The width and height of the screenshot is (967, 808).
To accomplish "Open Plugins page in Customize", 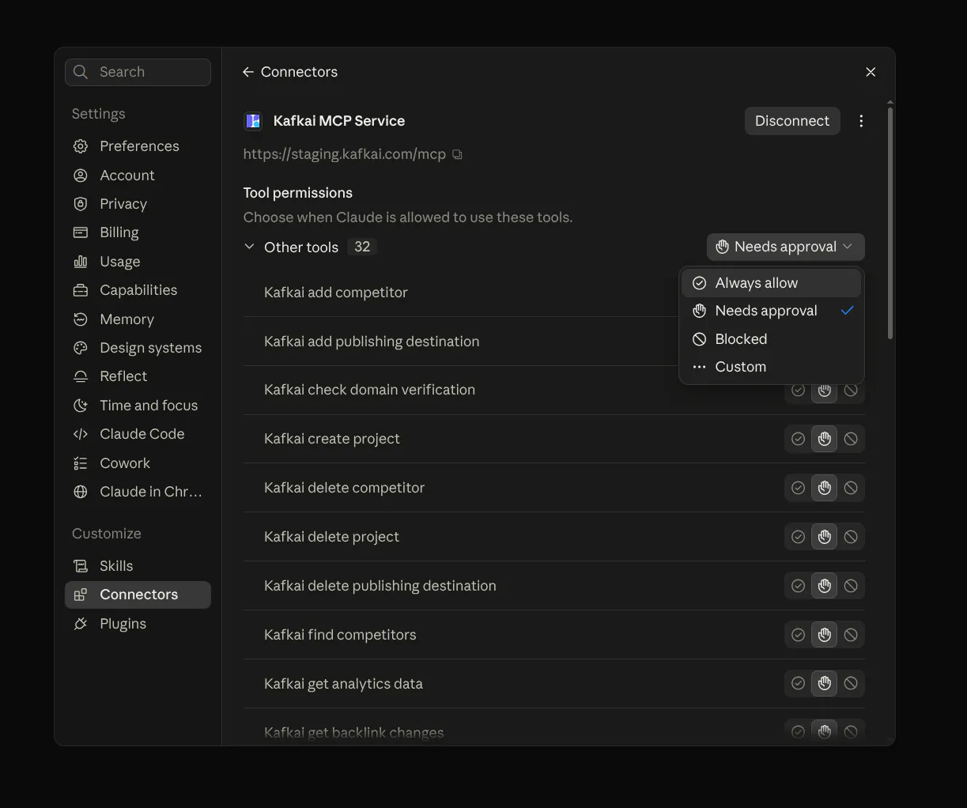I will 138,624.
